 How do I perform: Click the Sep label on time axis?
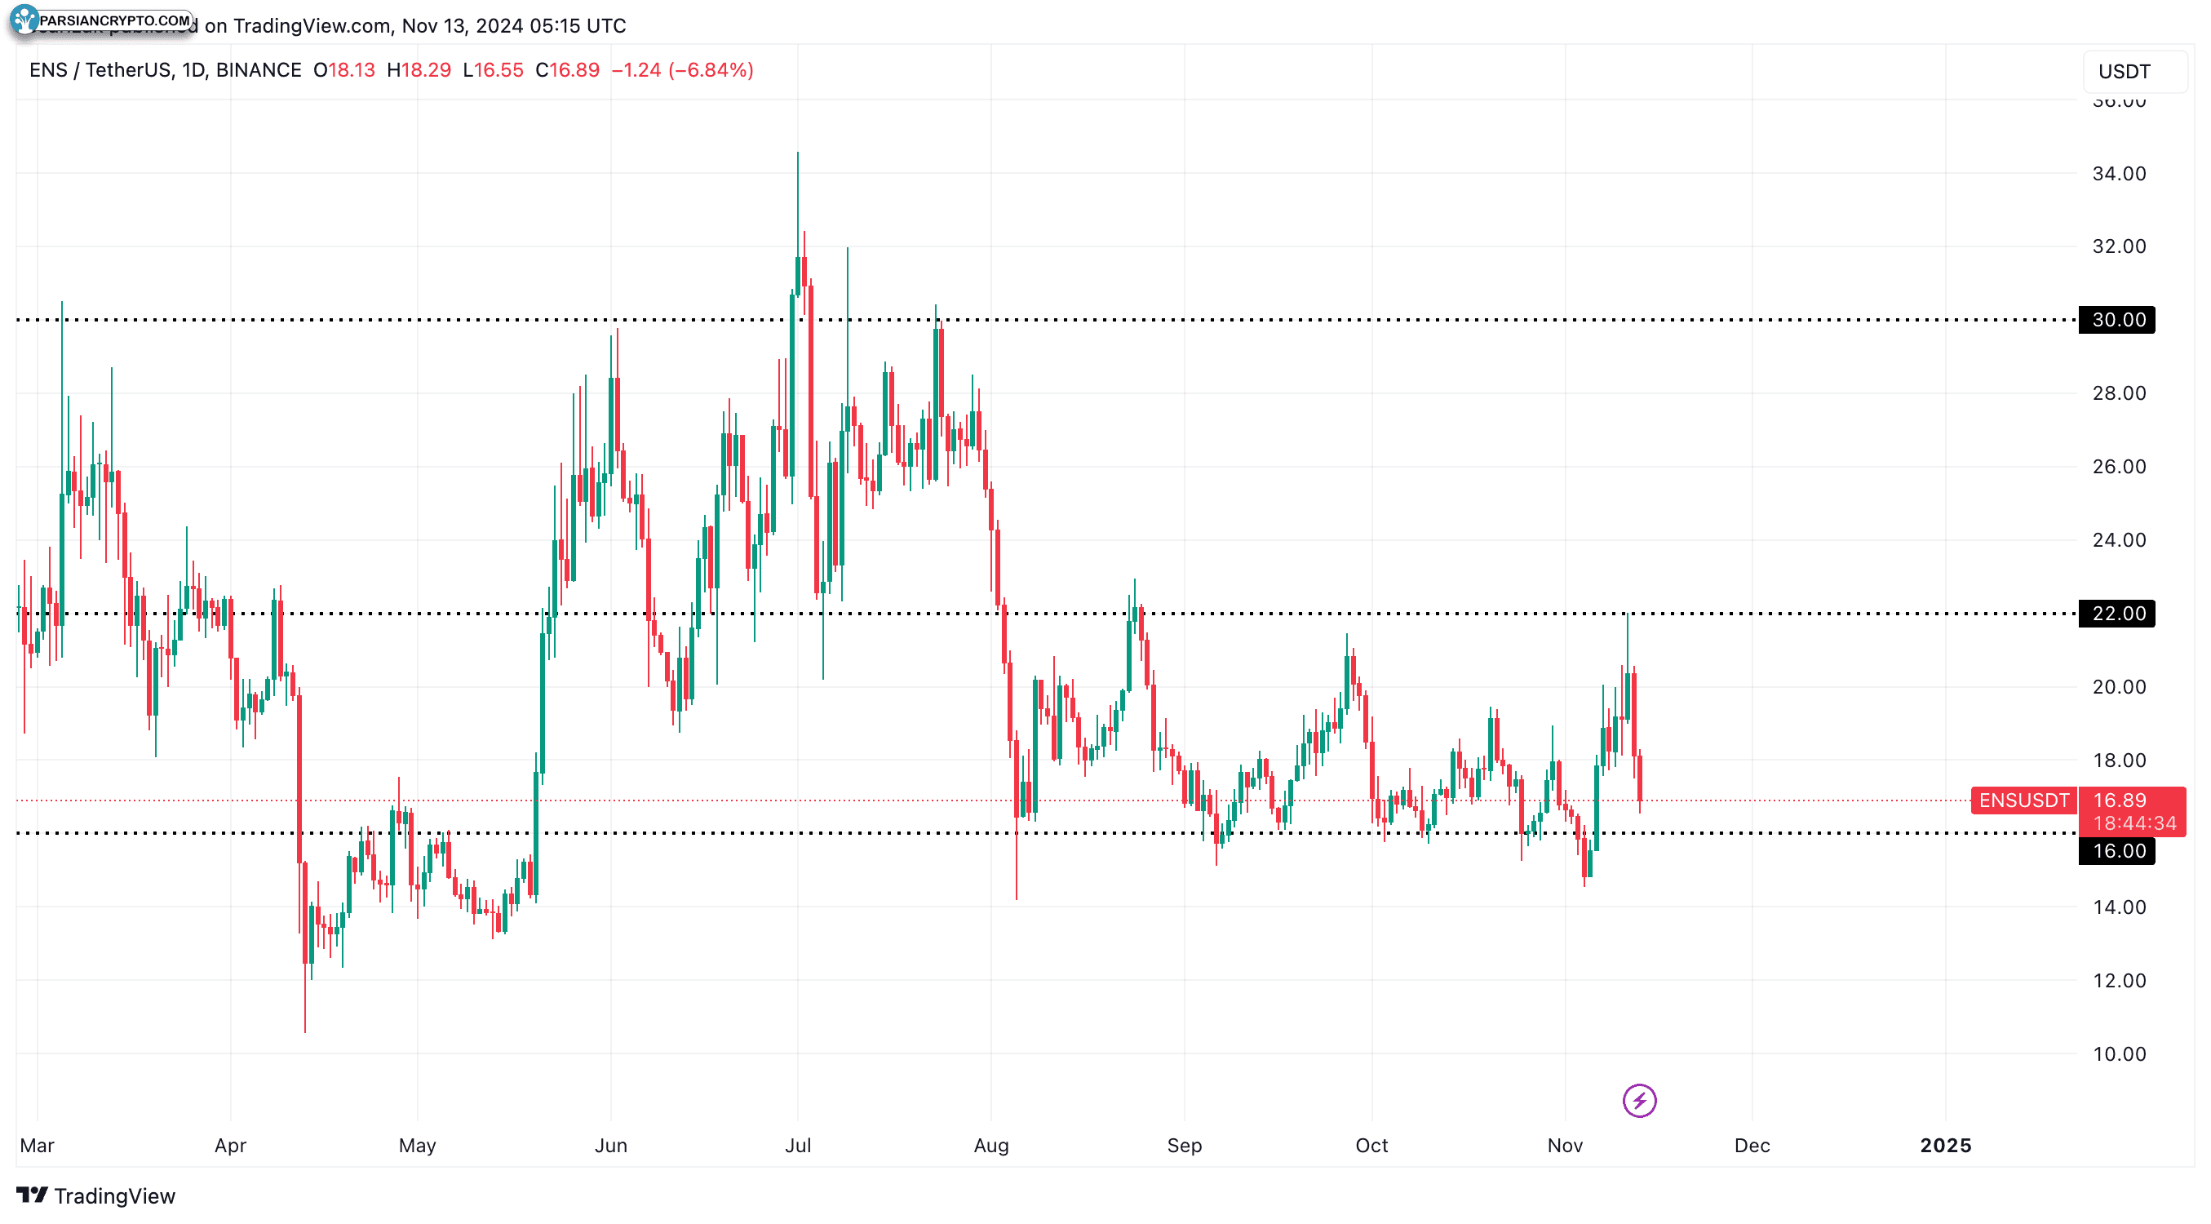pyautogui.click(x=1184, y=1144)
